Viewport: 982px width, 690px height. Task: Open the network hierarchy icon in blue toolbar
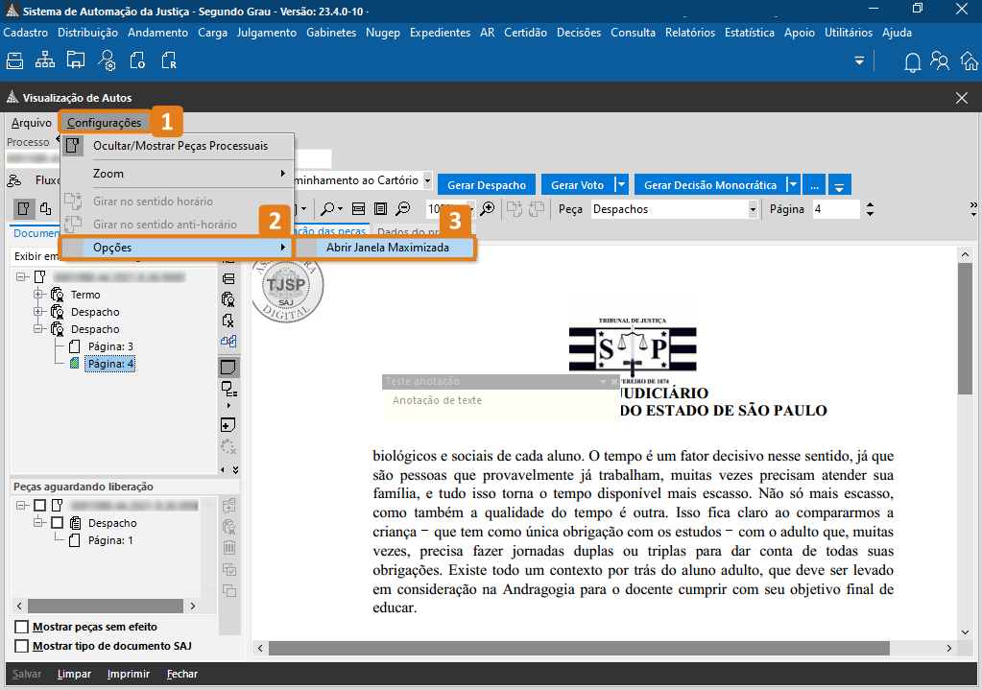44,60
